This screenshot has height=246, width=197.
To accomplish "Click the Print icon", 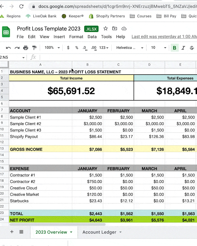I will click(x=26, y=48).
